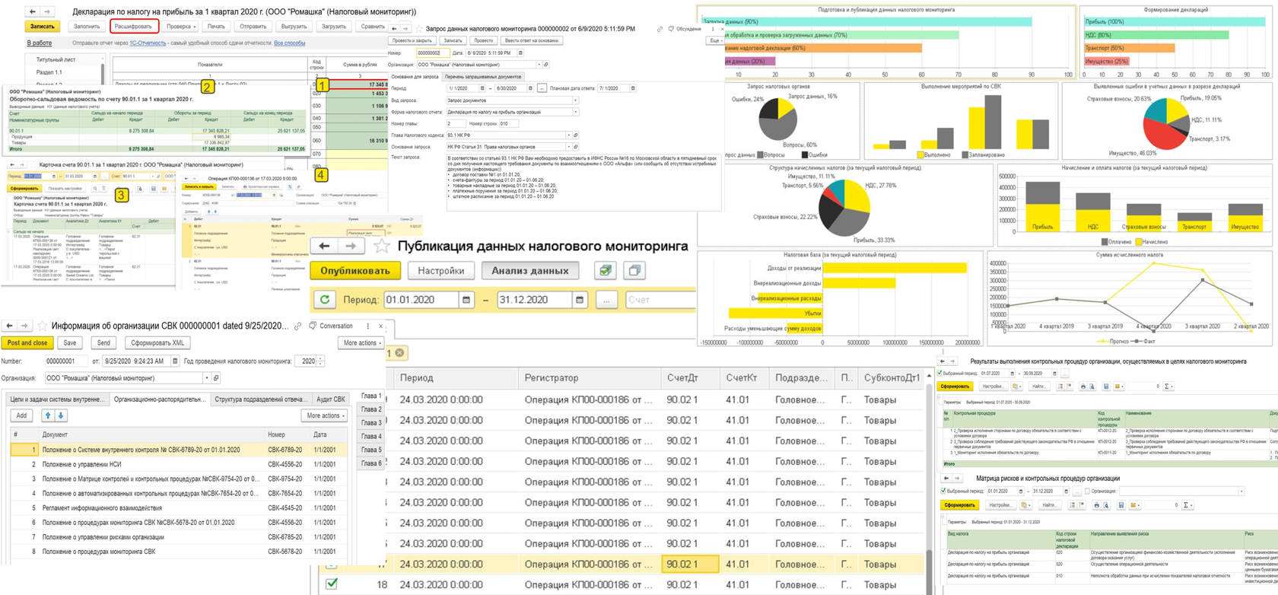The width and height of the screenshot is (1278, 595).
Task: Switch to the Аудит СВК tab
Action: [331, 399]
